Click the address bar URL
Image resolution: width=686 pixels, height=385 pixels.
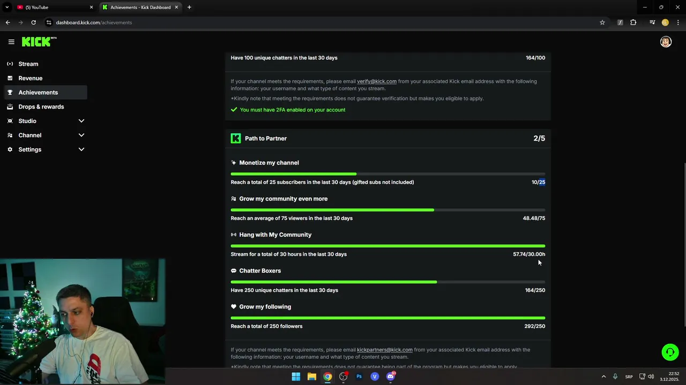point(94,22)
